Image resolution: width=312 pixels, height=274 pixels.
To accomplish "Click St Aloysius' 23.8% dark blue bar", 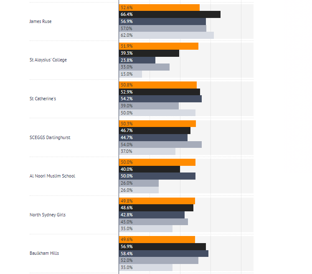I will (137, 60).
